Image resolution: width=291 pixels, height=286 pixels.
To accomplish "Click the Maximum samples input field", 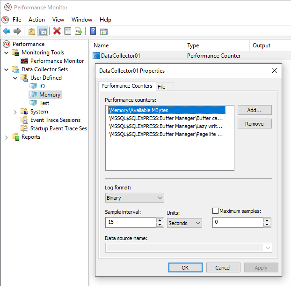I will pos(238,222).
